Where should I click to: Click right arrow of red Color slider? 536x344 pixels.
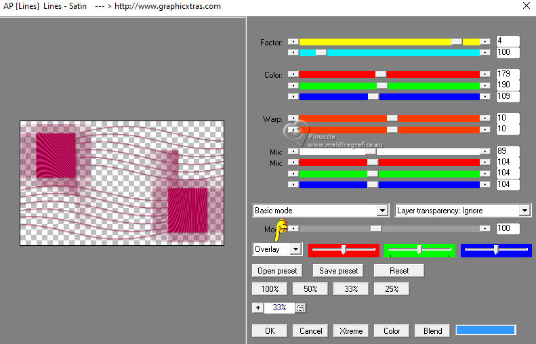(x=485, y=74)
